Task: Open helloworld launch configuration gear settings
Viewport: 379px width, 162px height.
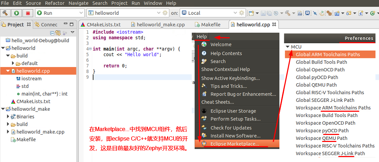Action: click(x=165, y=13)
